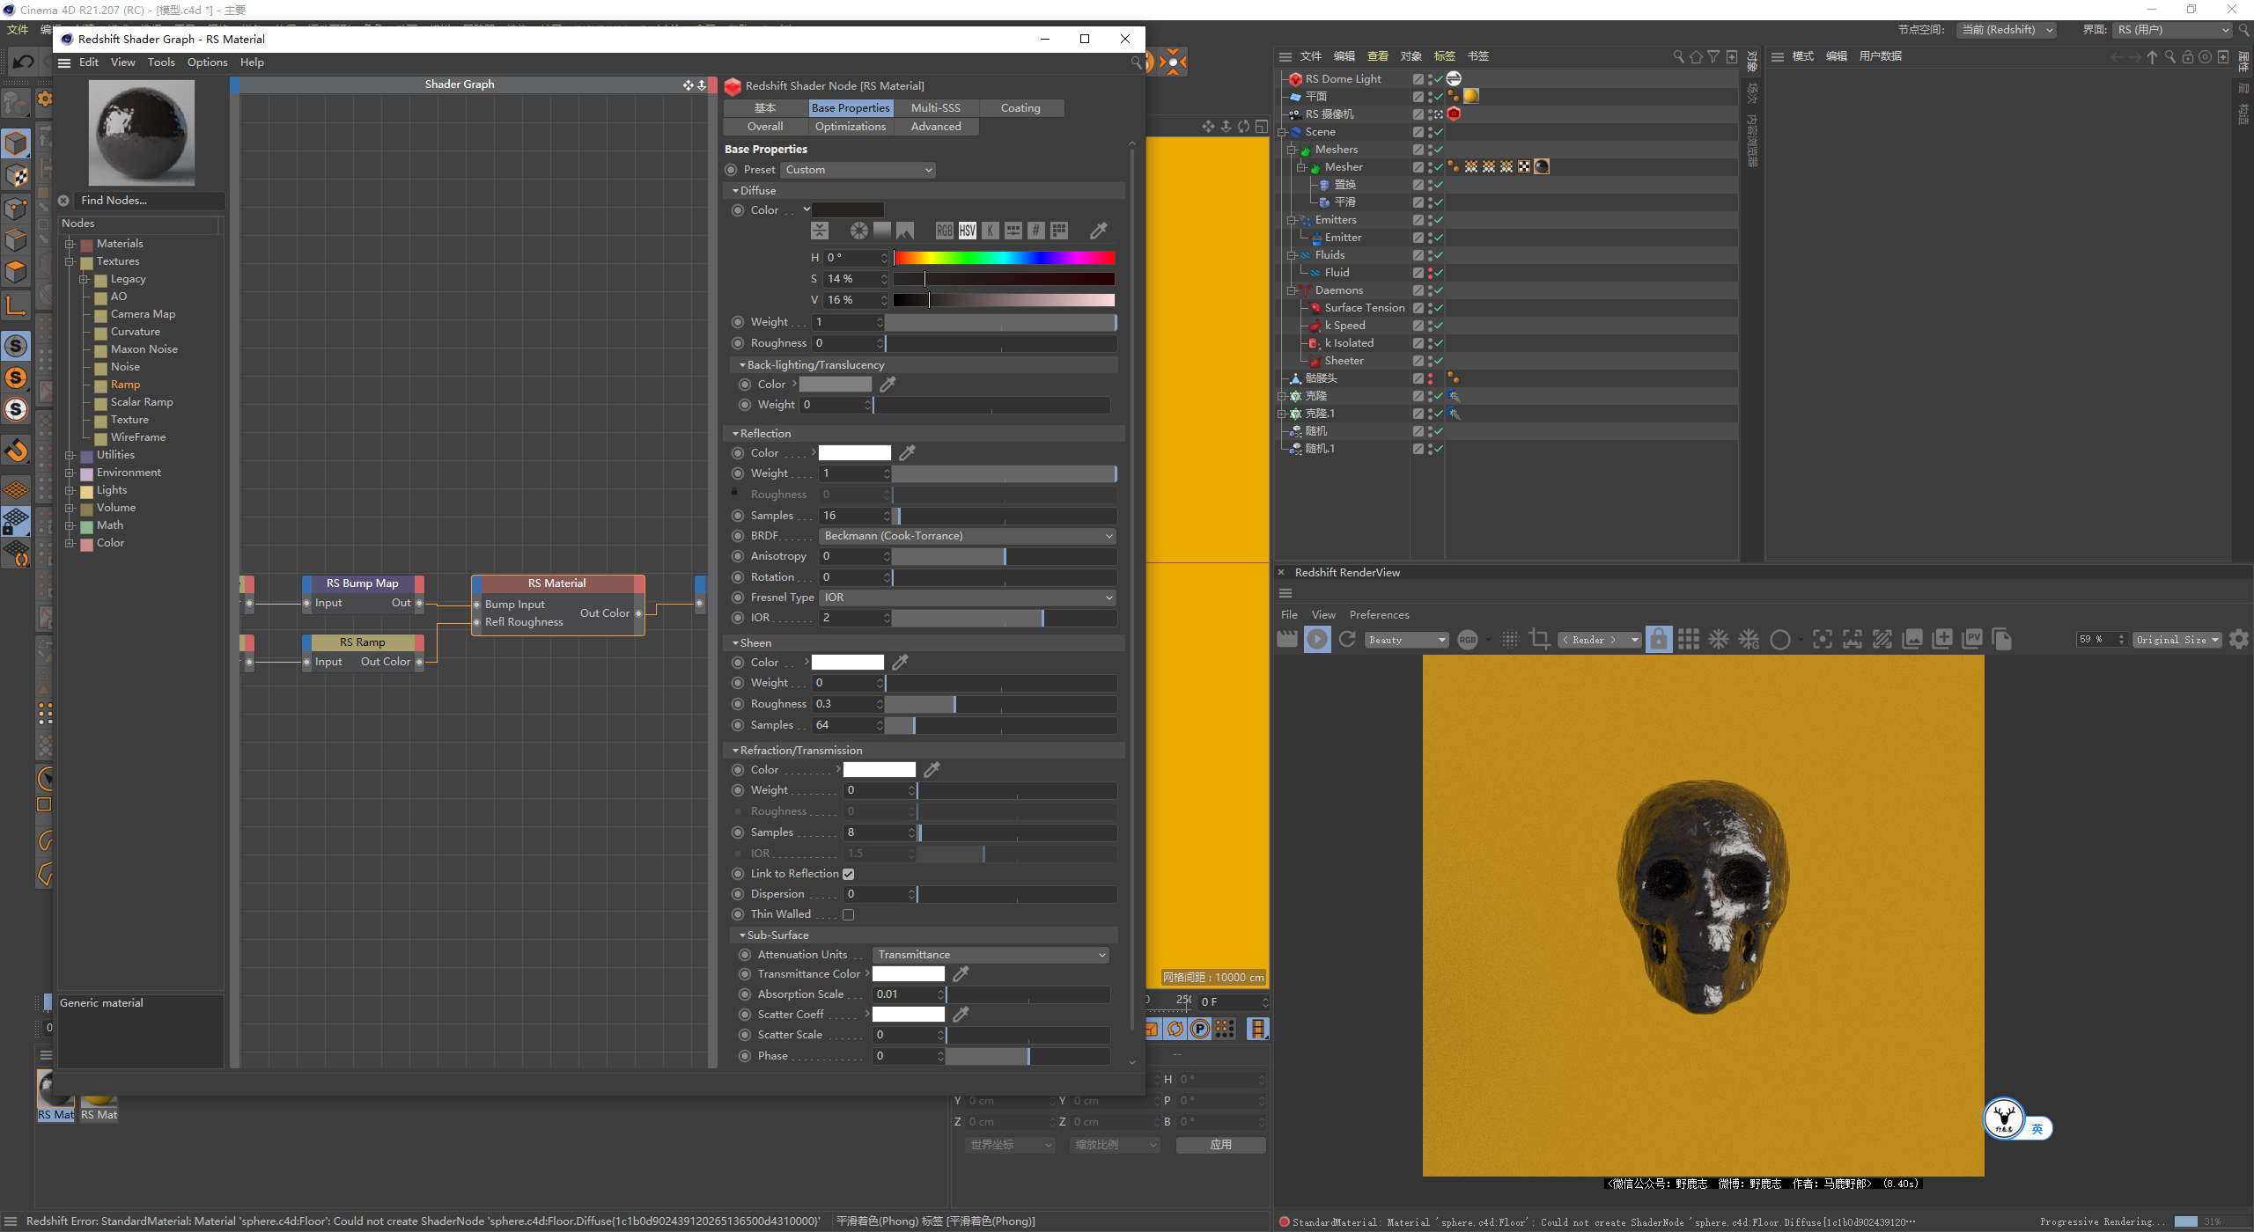Click the Start IPR play button in RenderView

(1317, 640)
